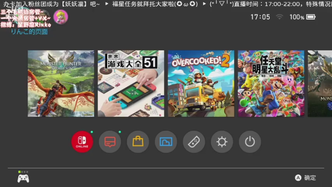This screenshot has width=332, height=187.
Task: Click the りんこ的页面 label
Action: pos(29,32)
